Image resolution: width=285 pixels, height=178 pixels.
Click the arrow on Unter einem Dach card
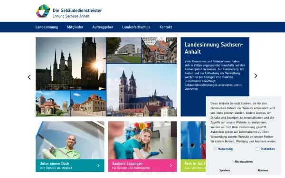98,166
